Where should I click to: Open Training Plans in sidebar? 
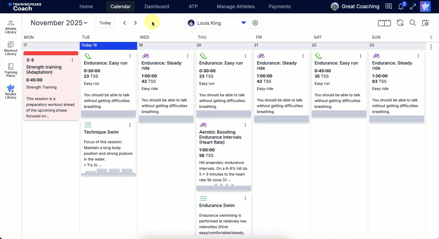tap(11, 70)
